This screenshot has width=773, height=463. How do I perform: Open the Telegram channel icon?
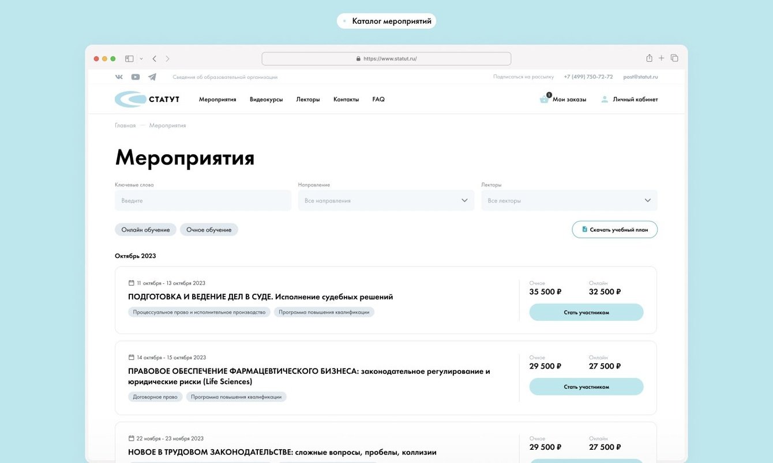tap(152, 77)
